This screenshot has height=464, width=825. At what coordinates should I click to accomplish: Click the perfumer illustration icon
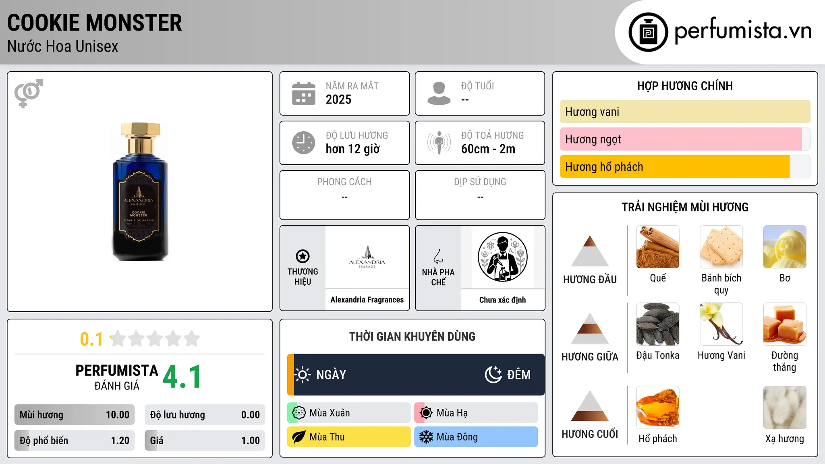click(x=502, y=257)
